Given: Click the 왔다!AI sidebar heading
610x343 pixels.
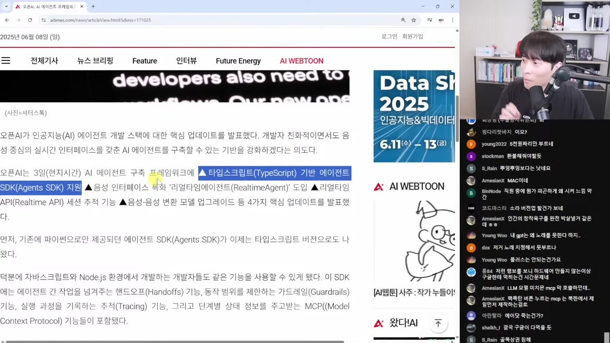Looking at the screenshot, I should (403, 323).
